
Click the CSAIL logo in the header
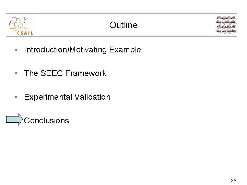21,25
